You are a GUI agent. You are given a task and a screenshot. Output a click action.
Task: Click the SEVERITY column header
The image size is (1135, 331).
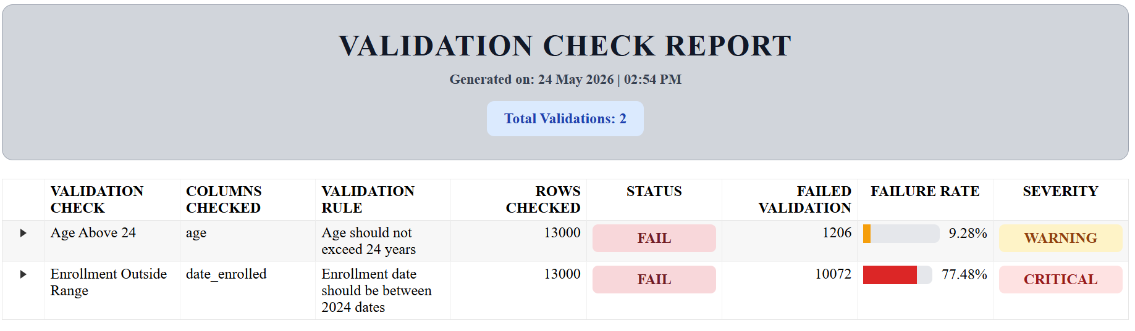point(1060,191)
